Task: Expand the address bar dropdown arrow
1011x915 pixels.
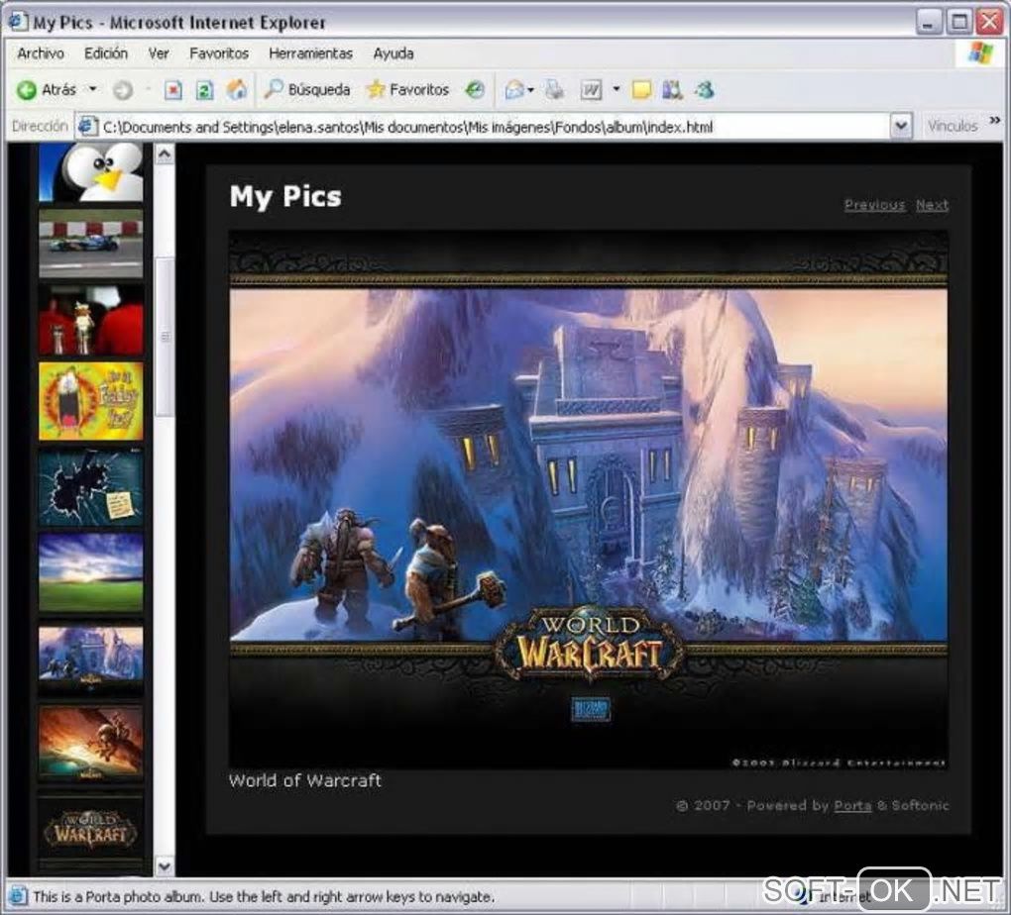Action: (900, 126)
